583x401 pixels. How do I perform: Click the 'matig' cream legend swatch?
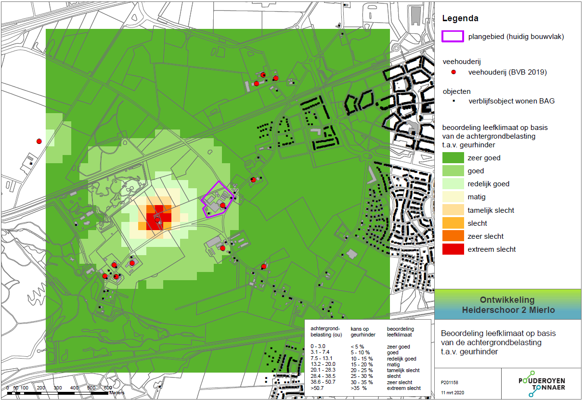click(453, 197)
